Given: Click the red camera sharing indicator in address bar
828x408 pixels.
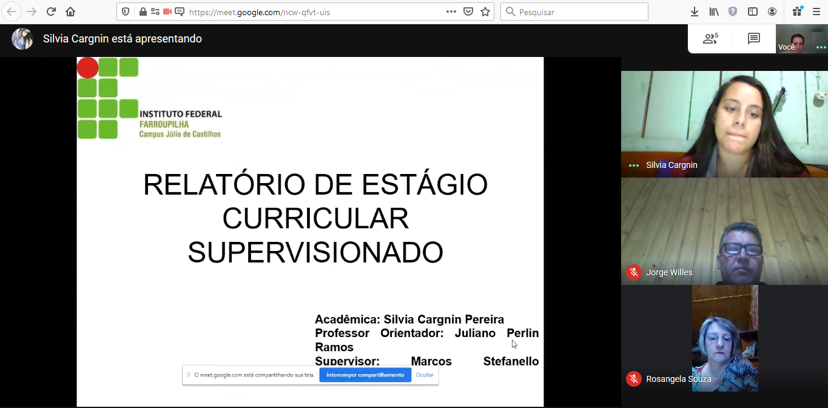Looking at the screenshot, I should (x=167, y=12).
